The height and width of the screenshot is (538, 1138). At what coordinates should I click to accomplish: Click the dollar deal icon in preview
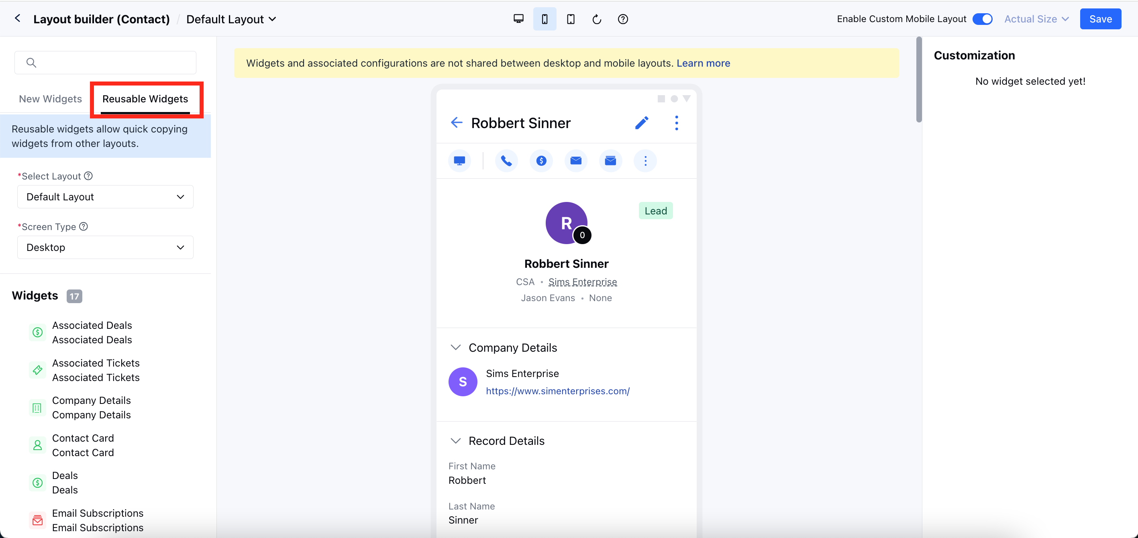coord(541,161)
